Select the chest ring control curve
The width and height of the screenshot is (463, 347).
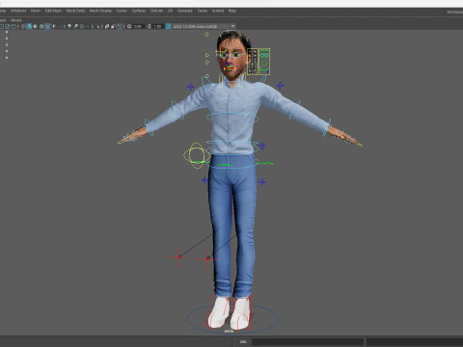(232, 117)
